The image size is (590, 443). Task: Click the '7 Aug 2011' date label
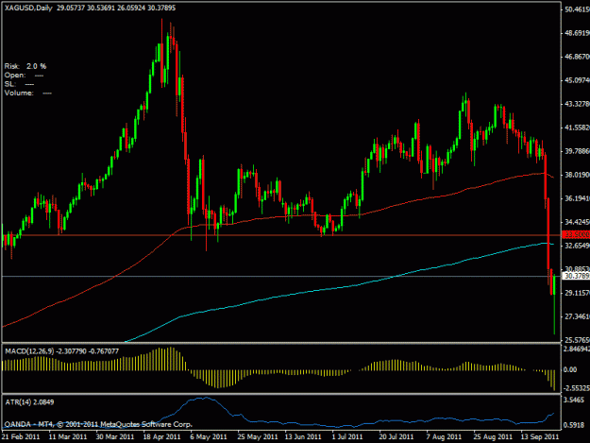click(444, 436)
